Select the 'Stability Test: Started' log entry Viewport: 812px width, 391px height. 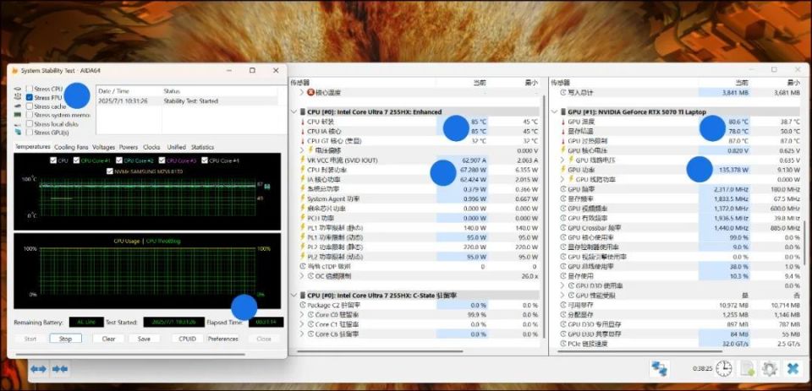187,100
